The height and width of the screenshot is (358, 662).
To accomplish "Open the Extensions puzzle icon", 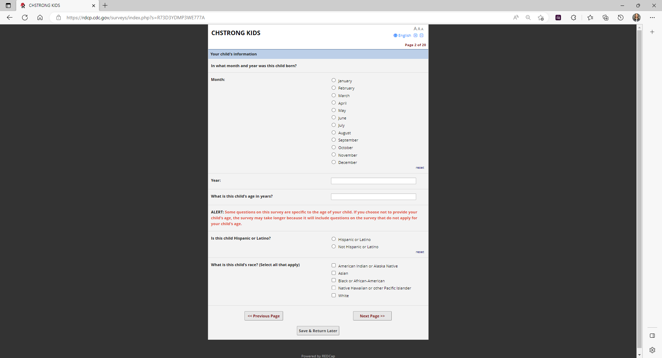I will click(573, 18).
